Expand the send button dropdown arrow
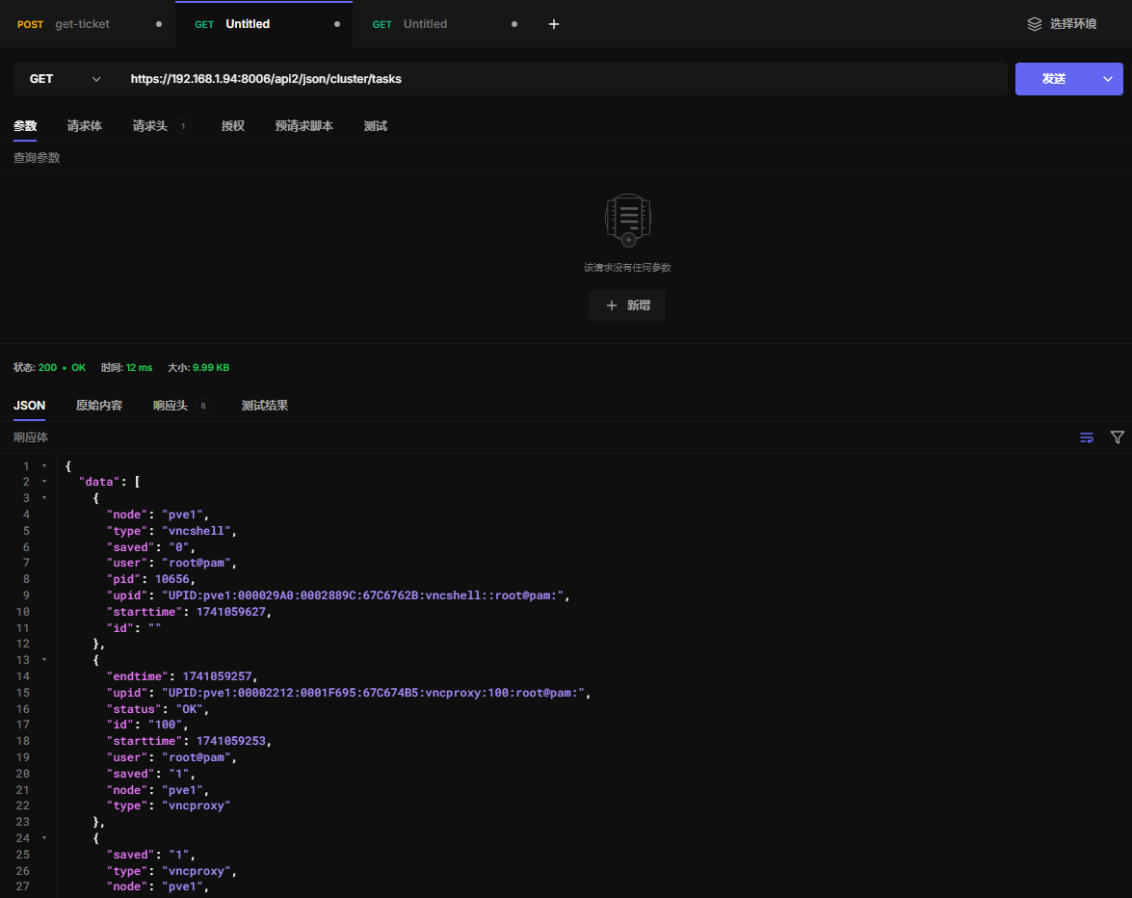This screenshot has height=898, width=1132. click(x=1108, y=79)
